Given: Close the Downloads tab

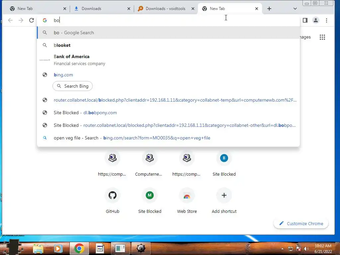Looking at the screenshot, I should click(x=128, y=9).
